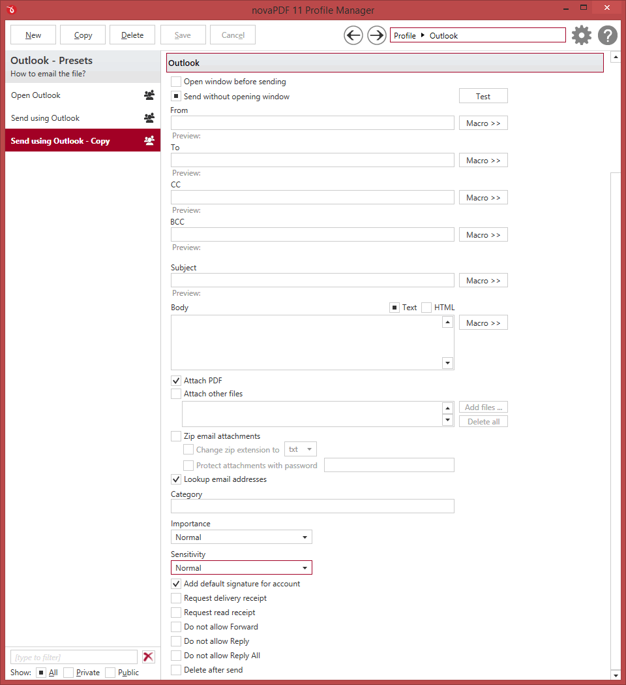Check Do not allow Reply All
Image resolution: width=626 pixels, height=685 pixels.
click(x=176, y=656)
